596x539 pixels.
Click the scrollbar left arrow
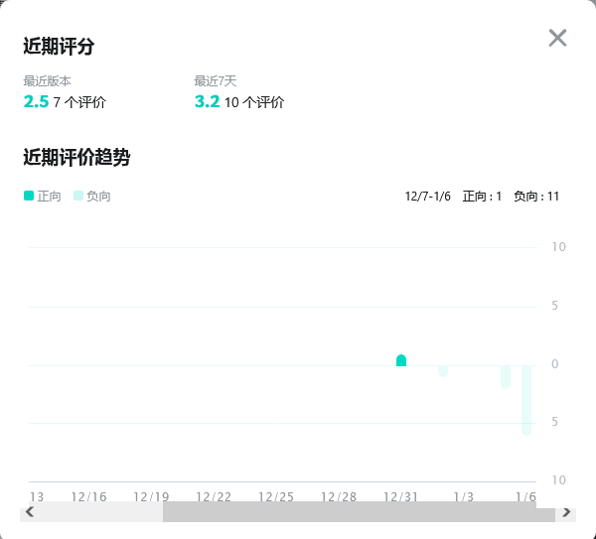pyautogui.click(x=30, y=512)
